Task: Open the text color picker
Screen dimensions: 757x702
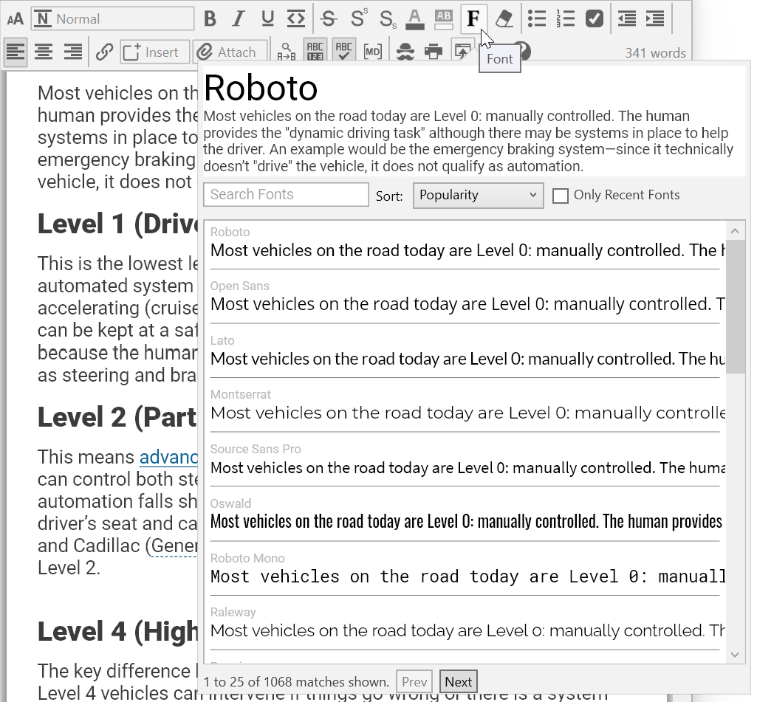Action: [x=414, y=18]
